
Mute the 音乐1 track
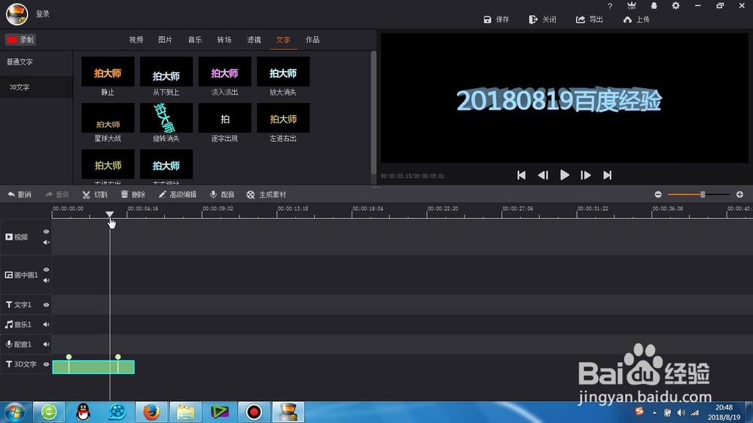(x=46, y=324)
